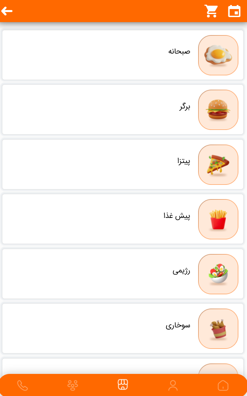247x396 pixels.
Task: Choose the پیش غذا category label
Action: click(x=177, y=216)
